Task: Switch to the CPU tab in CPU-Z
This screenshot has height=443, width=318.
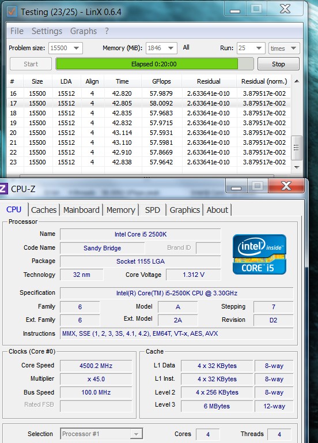Action: tap(14, 209)
